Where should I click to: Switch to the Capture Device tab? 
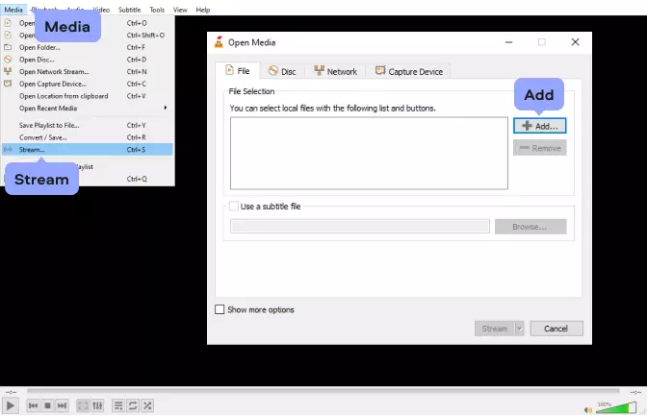click(x=408, y=71)
